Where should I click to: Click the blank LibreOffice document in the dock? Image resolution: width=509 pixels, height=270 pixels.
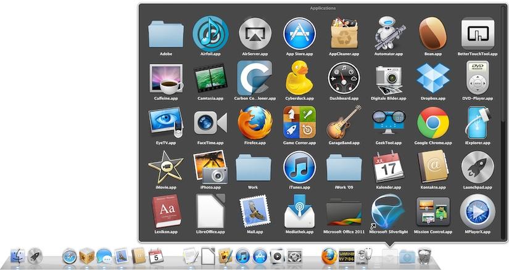pos(208,256)
